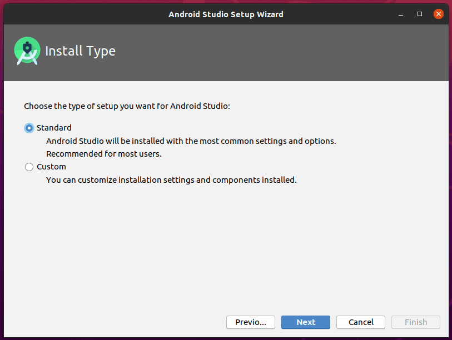The width and height of the screenshot is (452, 340).
Task: Cancel the setup wizard
Action: click(361, 322)
